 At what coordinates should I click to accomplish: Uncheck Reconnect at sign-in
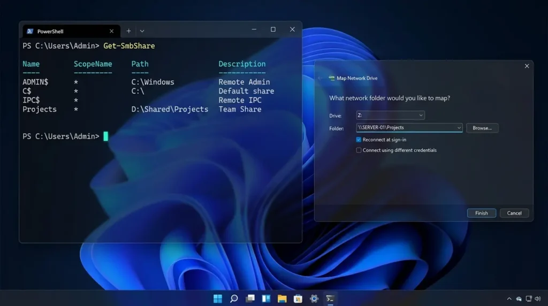(x=359, y=140)
